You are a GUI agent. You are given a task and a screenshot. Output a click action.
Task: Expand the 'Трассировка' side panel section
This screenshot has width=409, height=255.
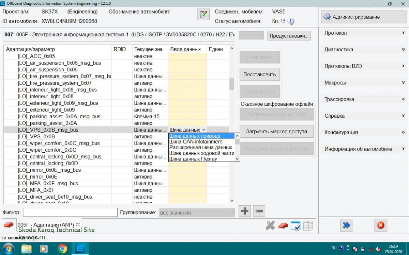(364, 99)
